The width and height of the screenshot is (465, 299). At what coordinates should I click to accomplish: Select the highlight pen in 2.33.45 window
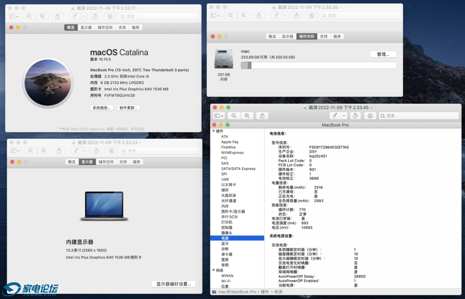[x=335, y=116]
